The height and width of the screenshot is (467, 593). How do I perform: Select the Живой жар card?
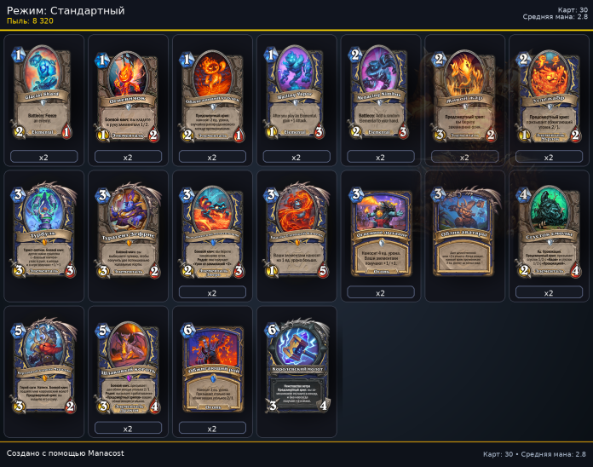click(x=464, y=96)
